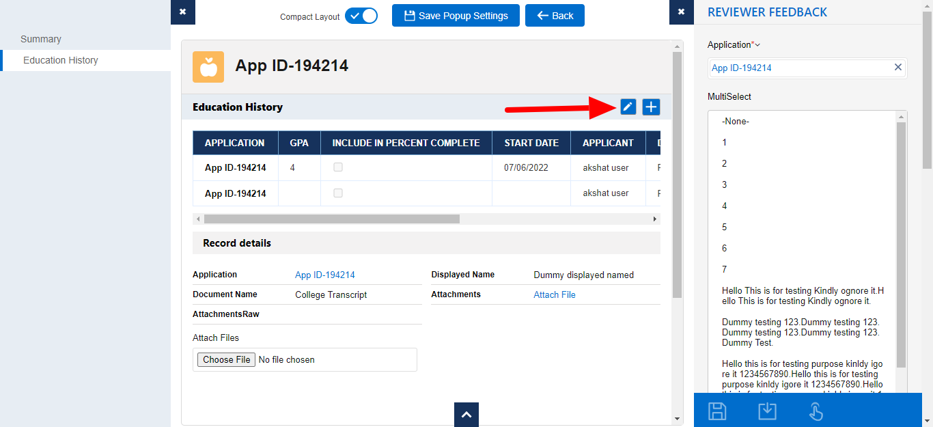This screenshot has height=427, width=933.
Task: Add new Education History record with plus icon
Action: (x=651, y=107)
